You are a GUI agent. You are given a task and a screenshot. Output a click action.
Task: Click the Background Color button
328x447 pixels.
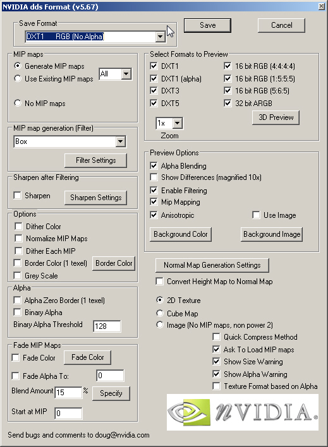click(x=180, y=234)
